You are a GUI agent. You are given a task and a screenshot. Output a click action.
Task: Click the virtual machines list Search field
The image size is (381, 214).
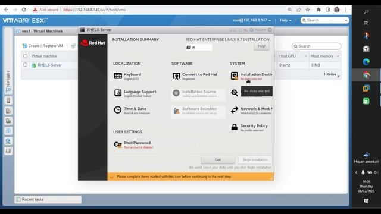point(317,46)
